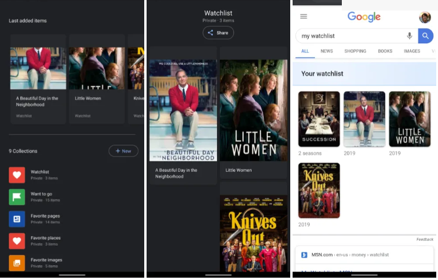Switch to the ALL search tab
The width and height of the screenshot is (438, 280).
pyautogui.click(x=305, y=51)
